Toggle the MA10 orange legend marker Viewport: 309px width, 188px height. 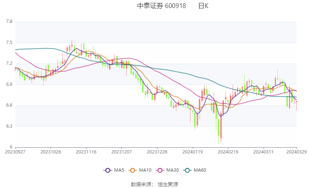coord(133,170)
